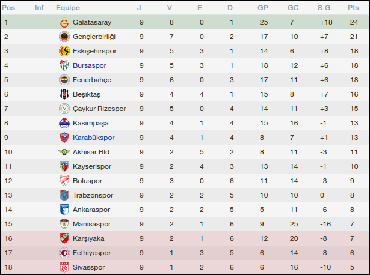Open the Karabükspor team link

[93, 137]
